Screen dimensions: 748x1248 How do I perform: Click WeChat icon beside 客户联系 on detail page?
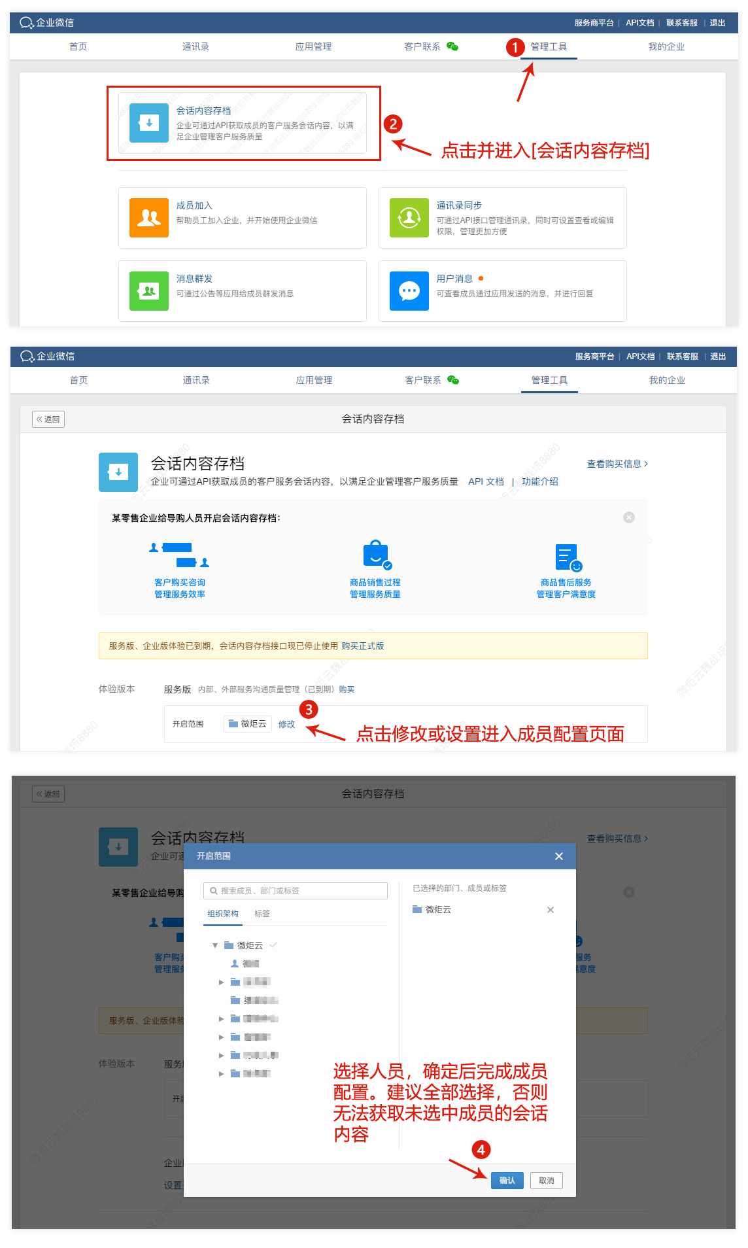pyautogui.click(x=453, y=380)
